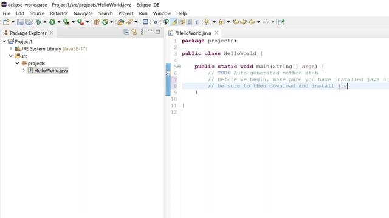389x218 pixels.
Task: Open the Window menu
Action: pos(162,13)
